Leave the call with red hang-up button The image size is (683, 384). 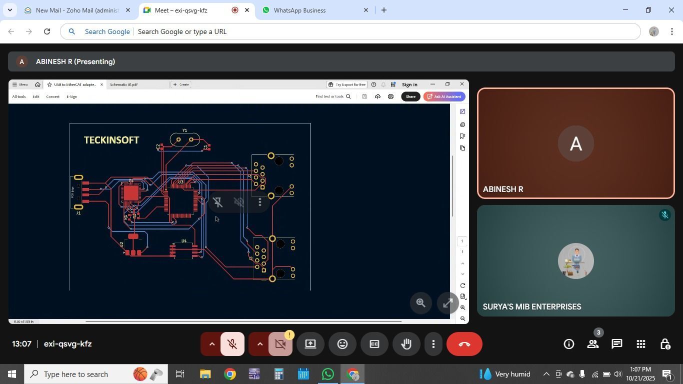464,344
